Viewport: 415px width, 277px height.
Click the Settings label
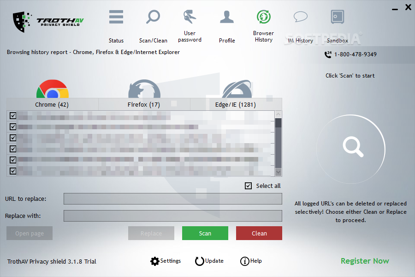tap(171, 261)
